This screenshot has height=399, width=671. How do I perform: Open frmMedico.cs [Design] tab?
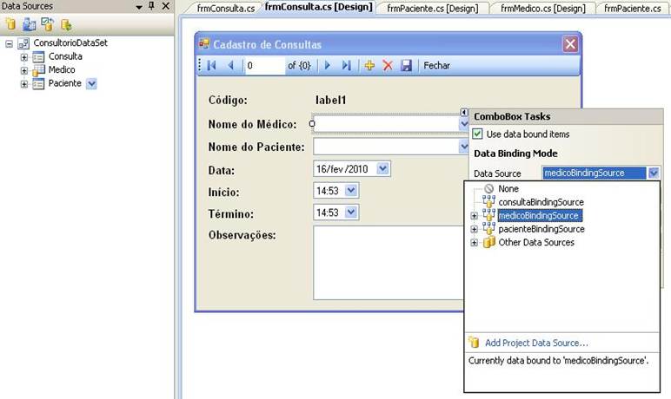(542, 8)
